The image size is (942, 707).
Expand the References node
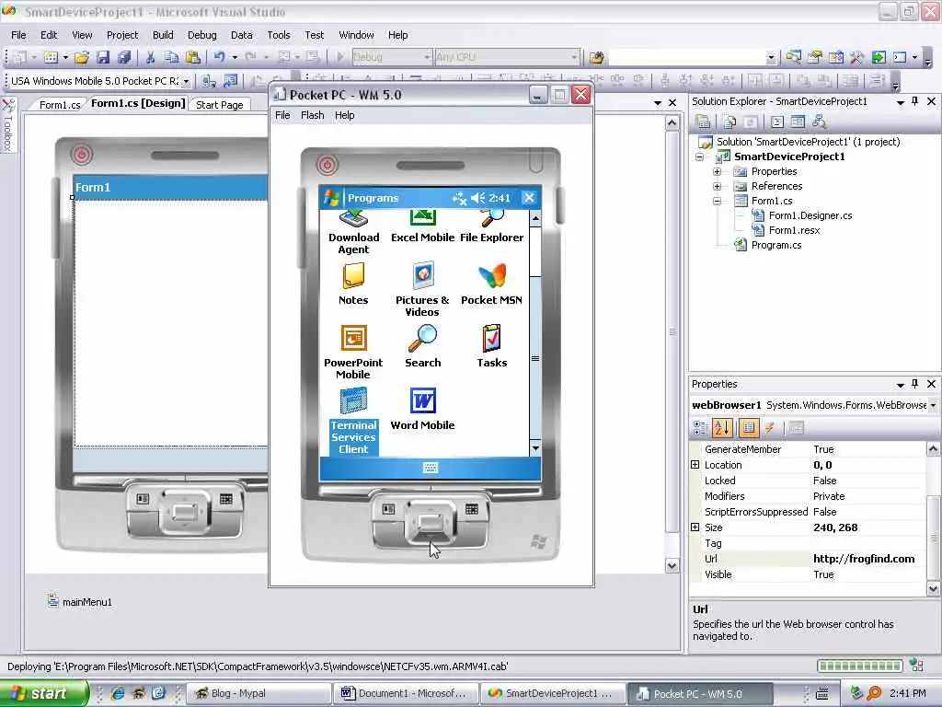tap(717, 186)
